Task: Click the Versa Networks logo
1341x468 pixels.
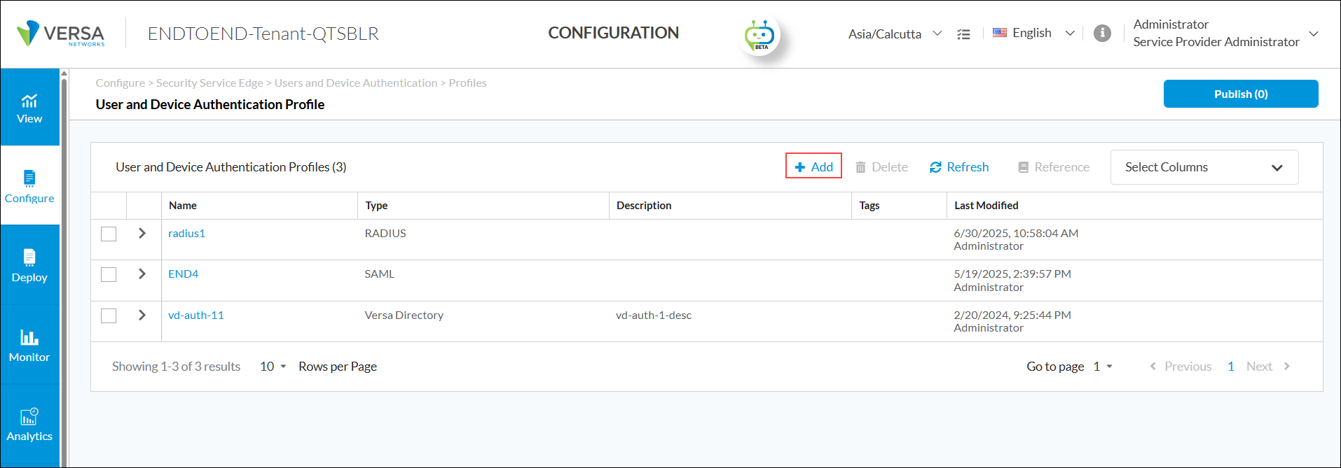Action: click(x=60, y=34)
